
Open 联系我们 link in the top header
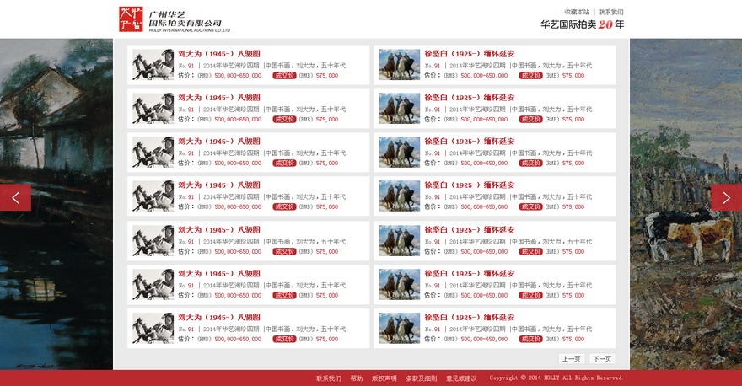coord(611,12)
